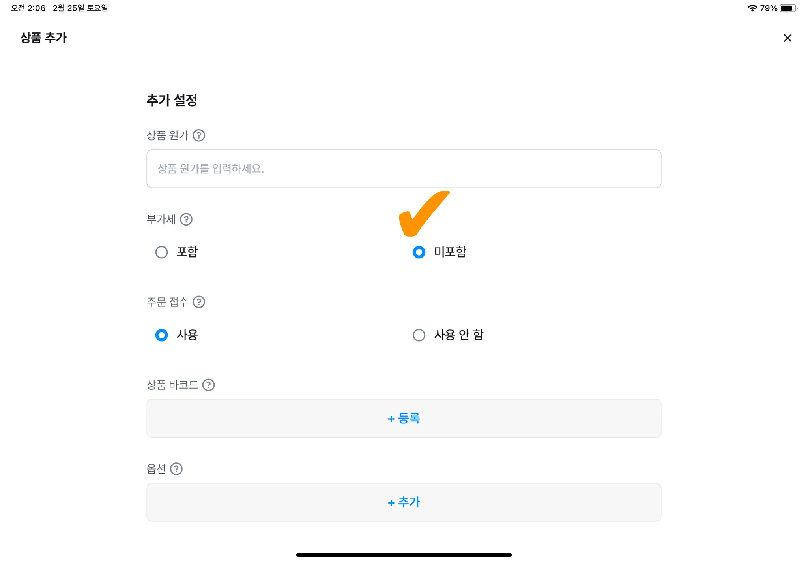Tap the battery status icon

point(788,8)
